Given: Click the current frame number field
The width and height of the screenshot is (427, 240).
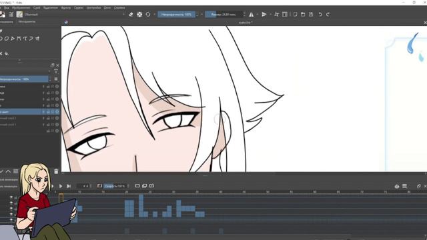Looking at the screenshot, I should point(83,186).
